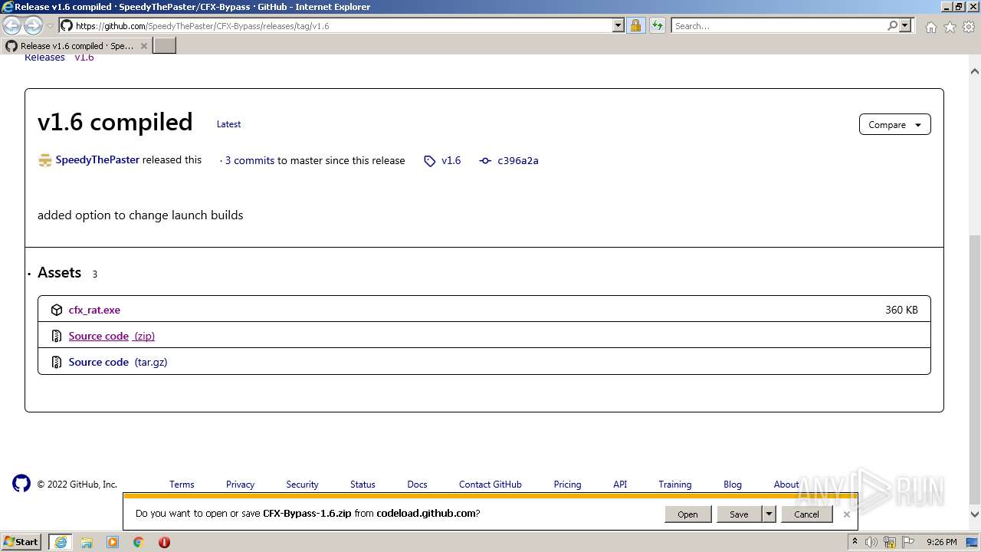The image size is (981, 552).
Task: Open Contact GitHub footer link
Action: (x=490, y=485)
